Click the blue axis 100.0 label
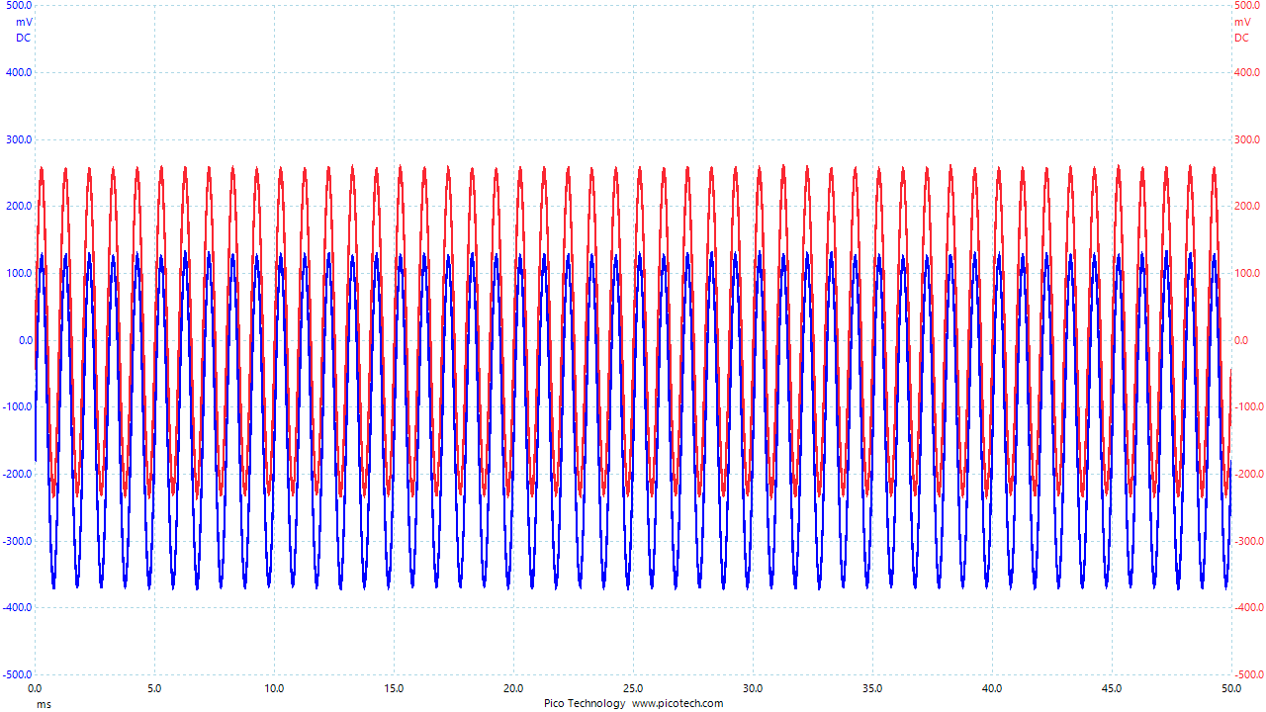 click(x=19, y=273)
